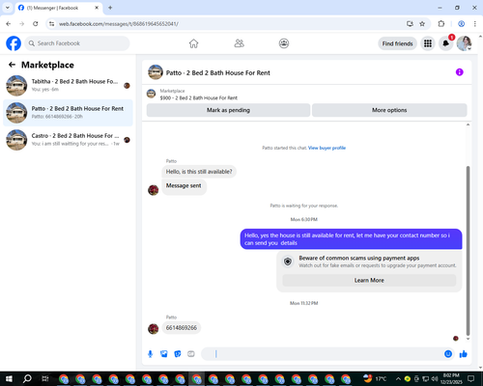Viewport: 483px width, 386px height.
Task: Send a thumbs-up like
Action: (x=464, y=354)
